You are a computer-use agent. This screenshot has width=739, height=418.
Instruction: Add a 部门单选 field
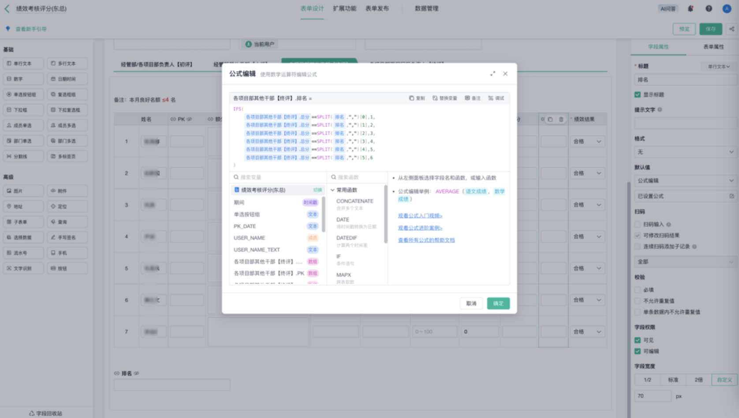click(23, 141)
